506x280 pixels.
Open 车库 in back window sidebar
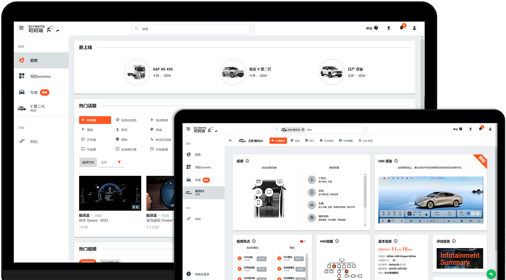click(41, 92)
